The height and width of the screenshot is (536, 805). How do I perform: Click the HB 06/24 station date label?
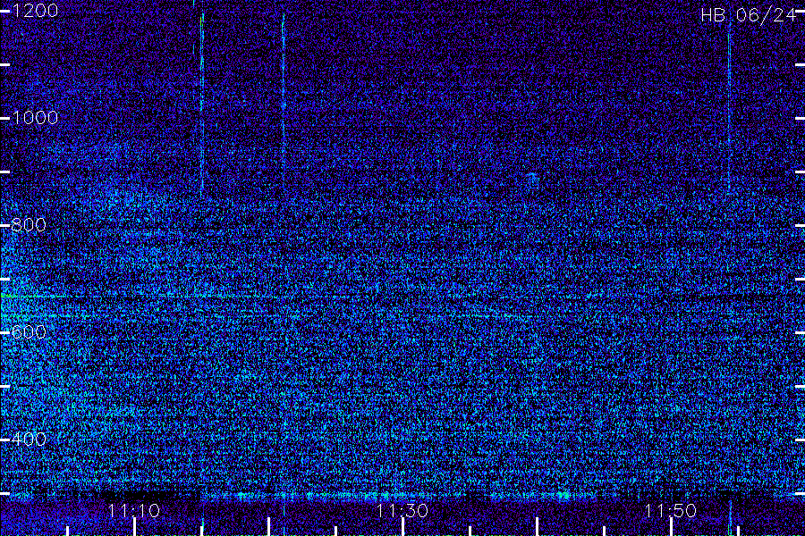(x=749, y=15)
